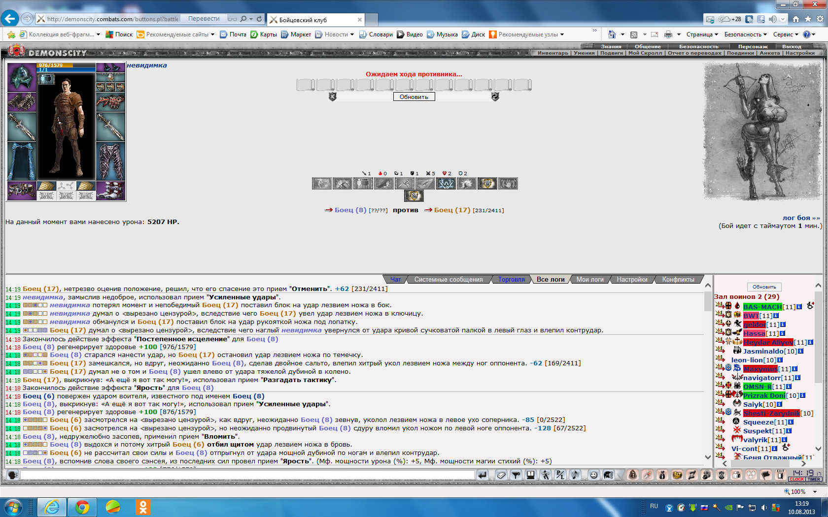Image resolution: width=828 pixels, height=517 pixels.
Task: Click the blue cloak equipment slot
Action: click(22, 162)
